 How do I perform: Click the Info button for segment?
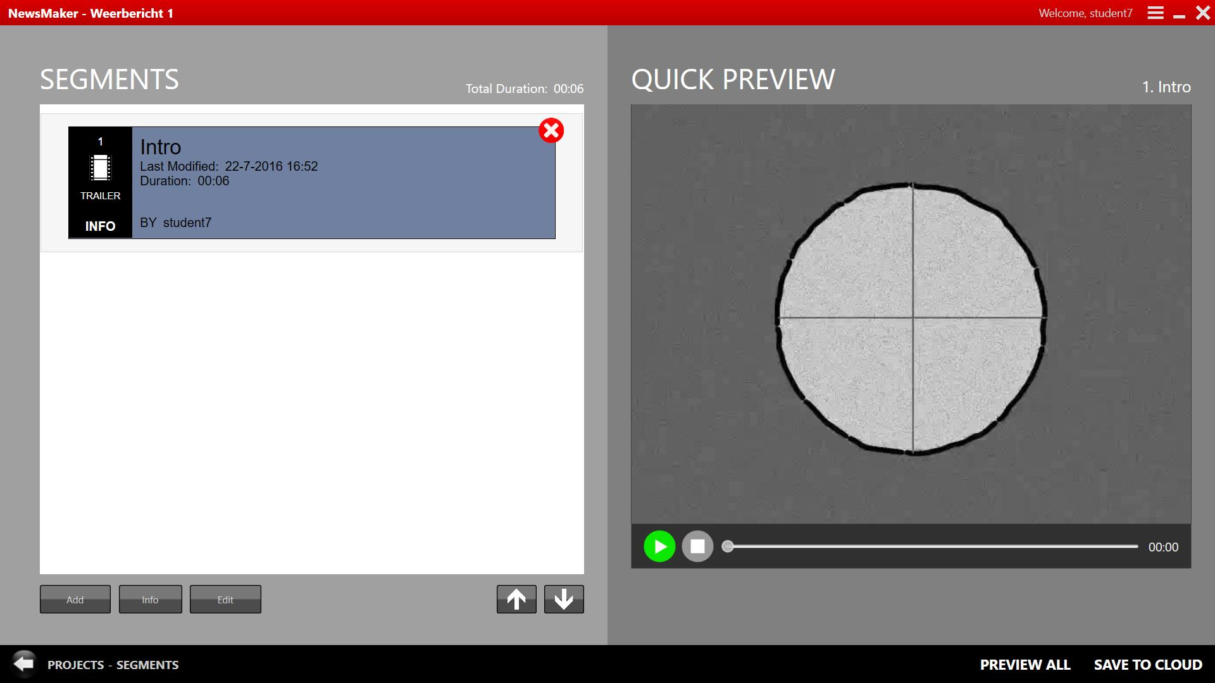click(x=150, y=599)
